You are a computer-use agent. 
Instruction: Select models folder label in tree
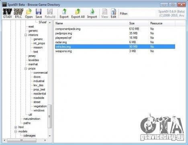23,131
